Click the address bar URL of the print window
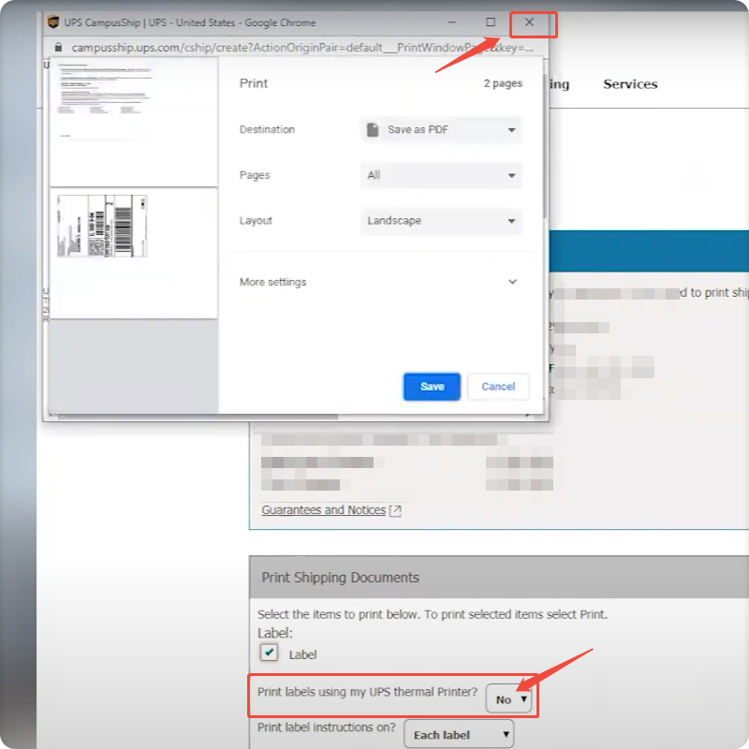 click(x=301, y=48)
